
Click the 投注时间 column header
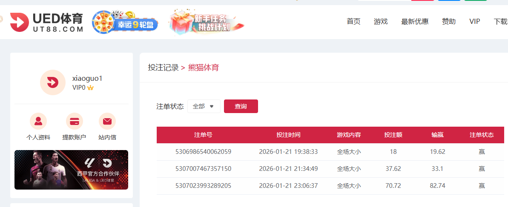288,135
